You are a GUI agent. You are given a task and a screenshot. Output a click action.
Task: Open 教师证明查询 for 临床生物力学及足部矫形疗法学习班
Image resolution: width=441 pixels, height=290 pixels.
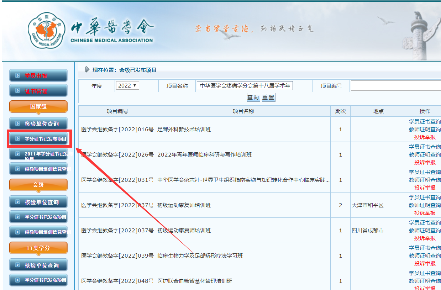(x=425, y=256)
